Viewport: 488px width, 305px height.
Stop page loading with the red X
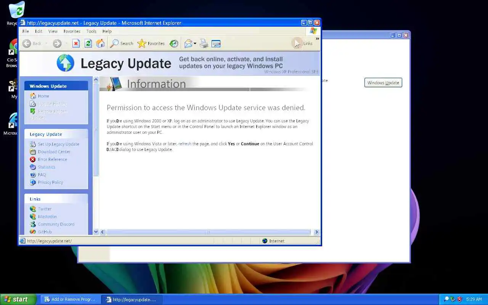point(76,43)
